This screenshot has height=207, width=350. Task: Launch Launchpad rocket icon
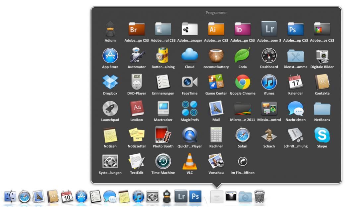[x=110, y=109]
